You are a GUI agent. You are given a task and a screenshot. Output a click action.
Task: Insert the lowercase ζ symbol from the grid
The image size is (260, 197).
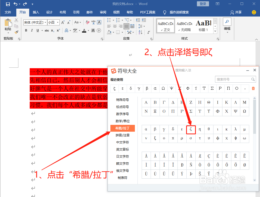pos(191,129)
